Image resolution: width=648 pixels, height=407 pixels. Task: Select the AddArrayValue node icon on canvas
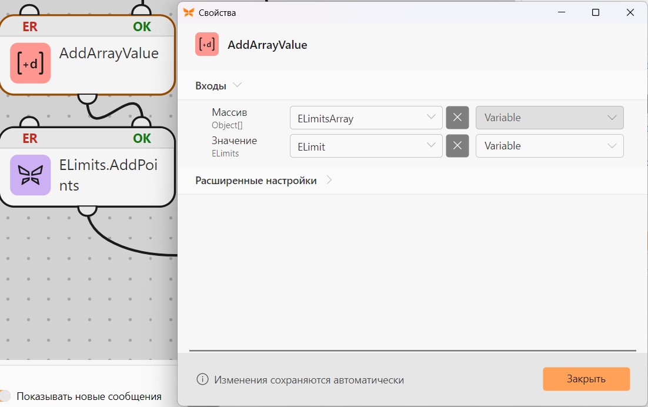31,63
